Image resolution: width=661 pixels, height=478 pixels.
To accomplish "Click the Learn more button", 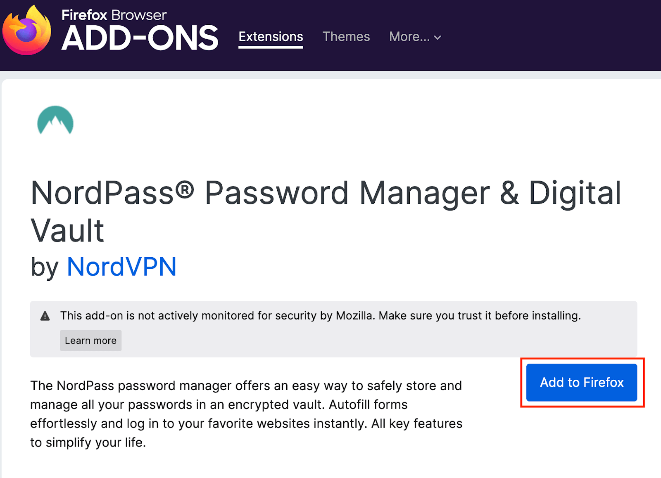I will click(90, 340).
